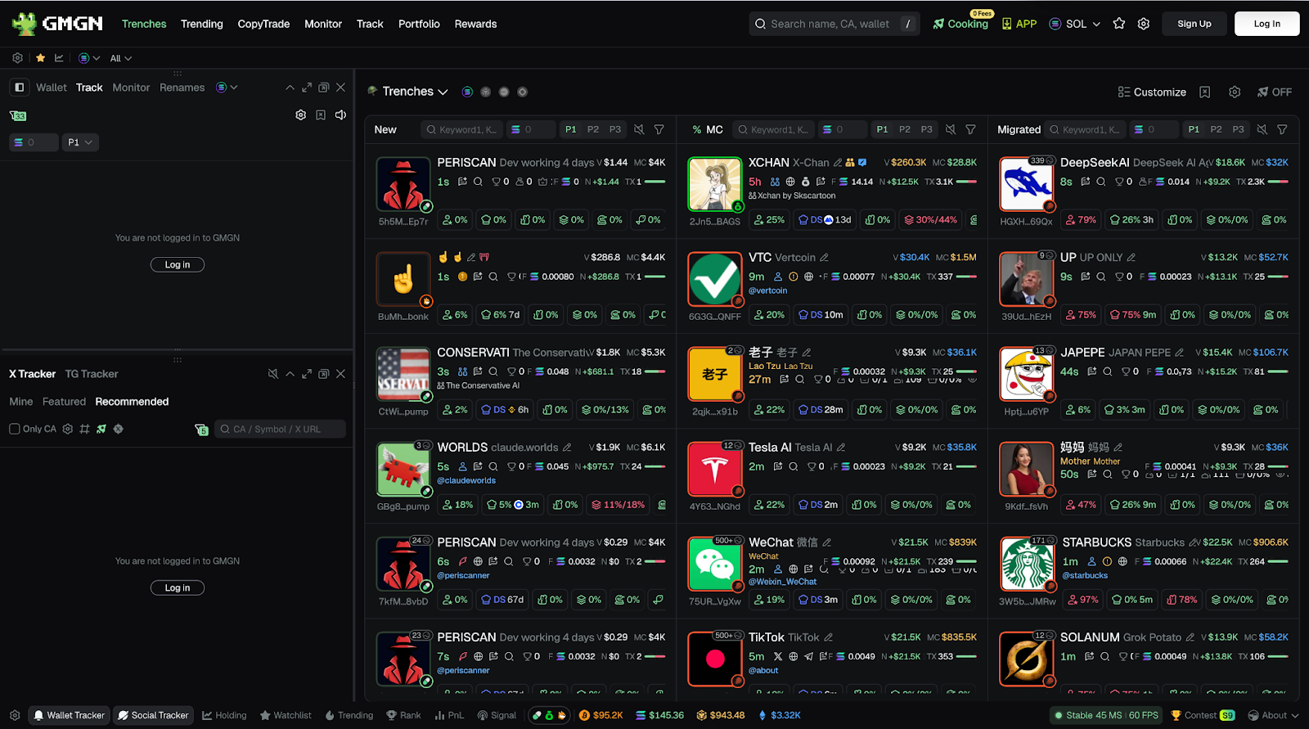
Task: Open X Tracker filter with badge 5
Action: 201,430
